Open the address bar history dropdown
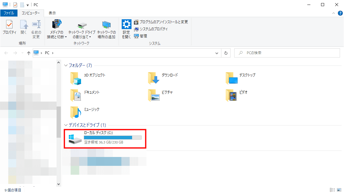Image resolution: width=344 pixels, height=194 pixels. point(217,53)
